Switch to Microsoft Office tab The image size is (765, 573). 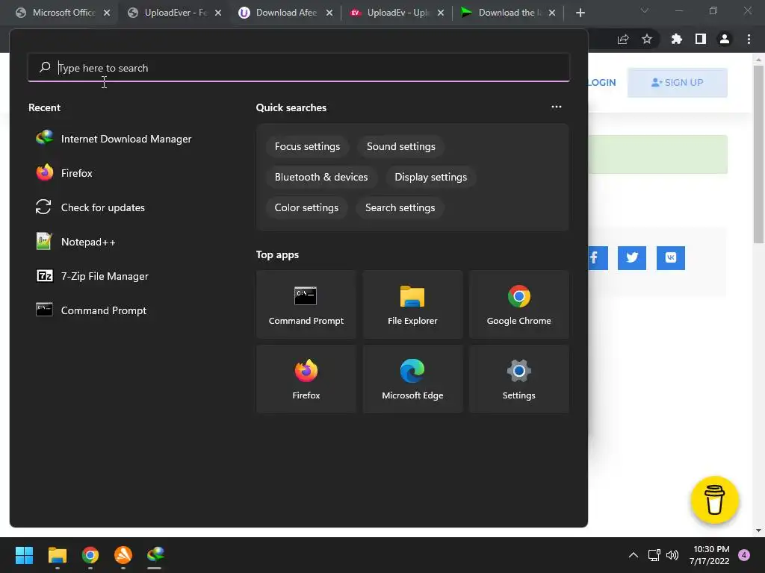(x=64, y=13)
